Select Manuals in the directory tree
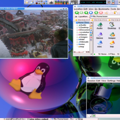The height and width of the screenshot is (120, 120). [x=83, y=42]
